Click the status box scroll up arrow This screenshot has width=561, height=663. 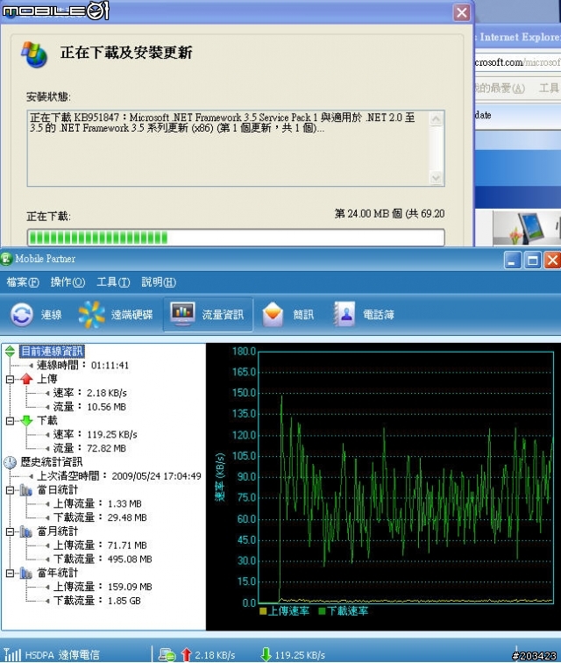coord(436,119)
